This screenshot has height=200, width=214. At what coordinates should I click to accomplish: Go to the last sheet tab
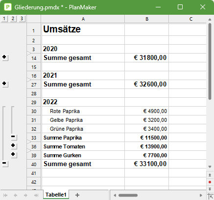(x=36, y=195)
